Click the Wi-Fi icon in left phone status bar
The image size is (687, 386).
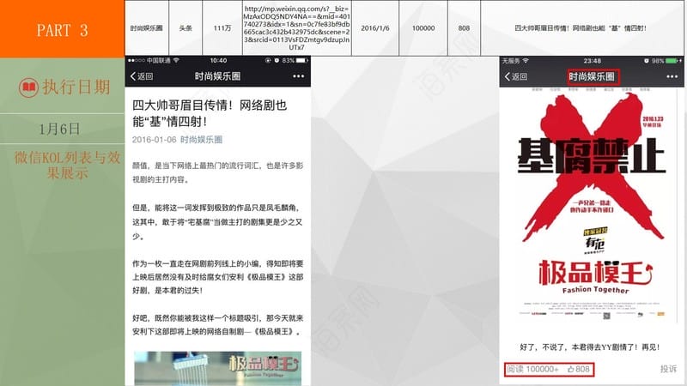tap(176, 60)
